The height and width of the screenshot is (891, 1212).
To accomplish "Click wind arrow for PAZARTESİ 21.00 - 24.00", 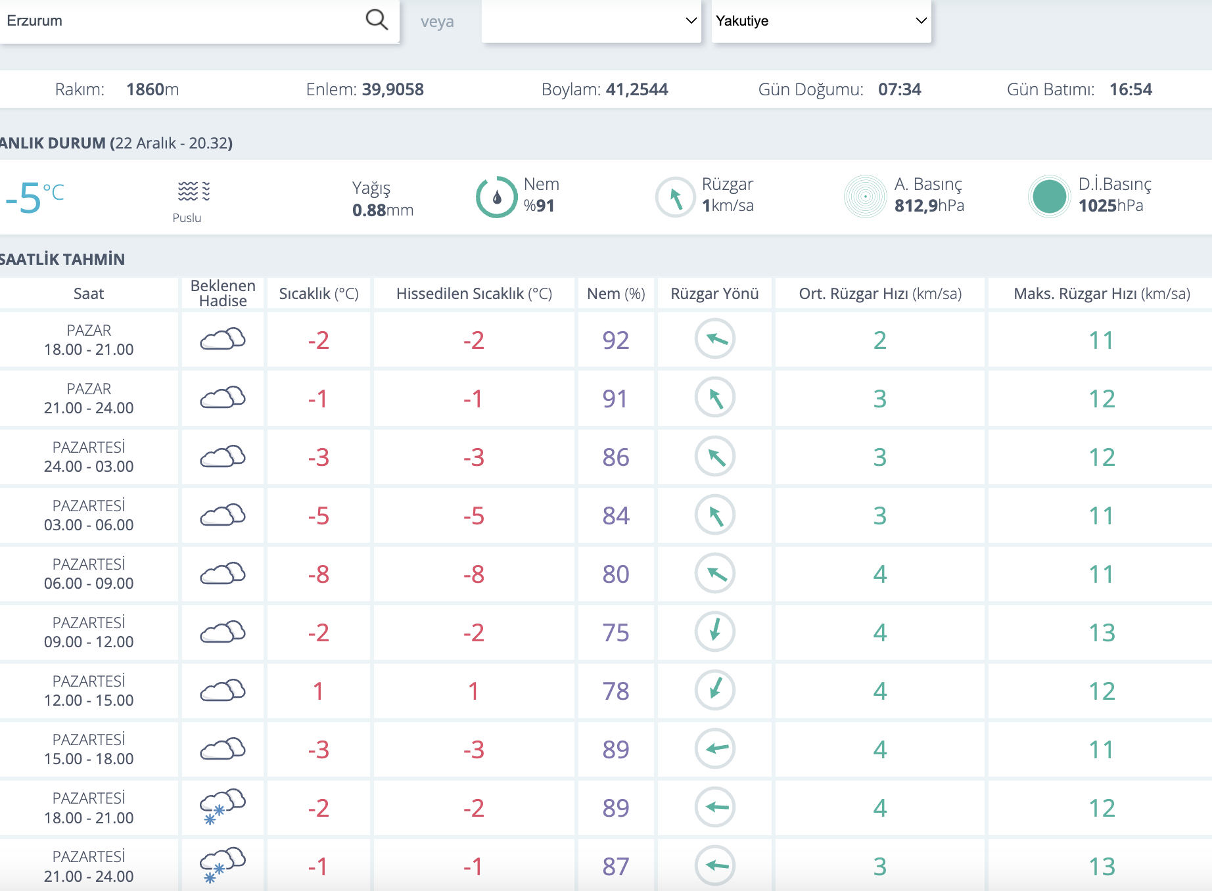I will pyautogui.click(x=715, y=865).
